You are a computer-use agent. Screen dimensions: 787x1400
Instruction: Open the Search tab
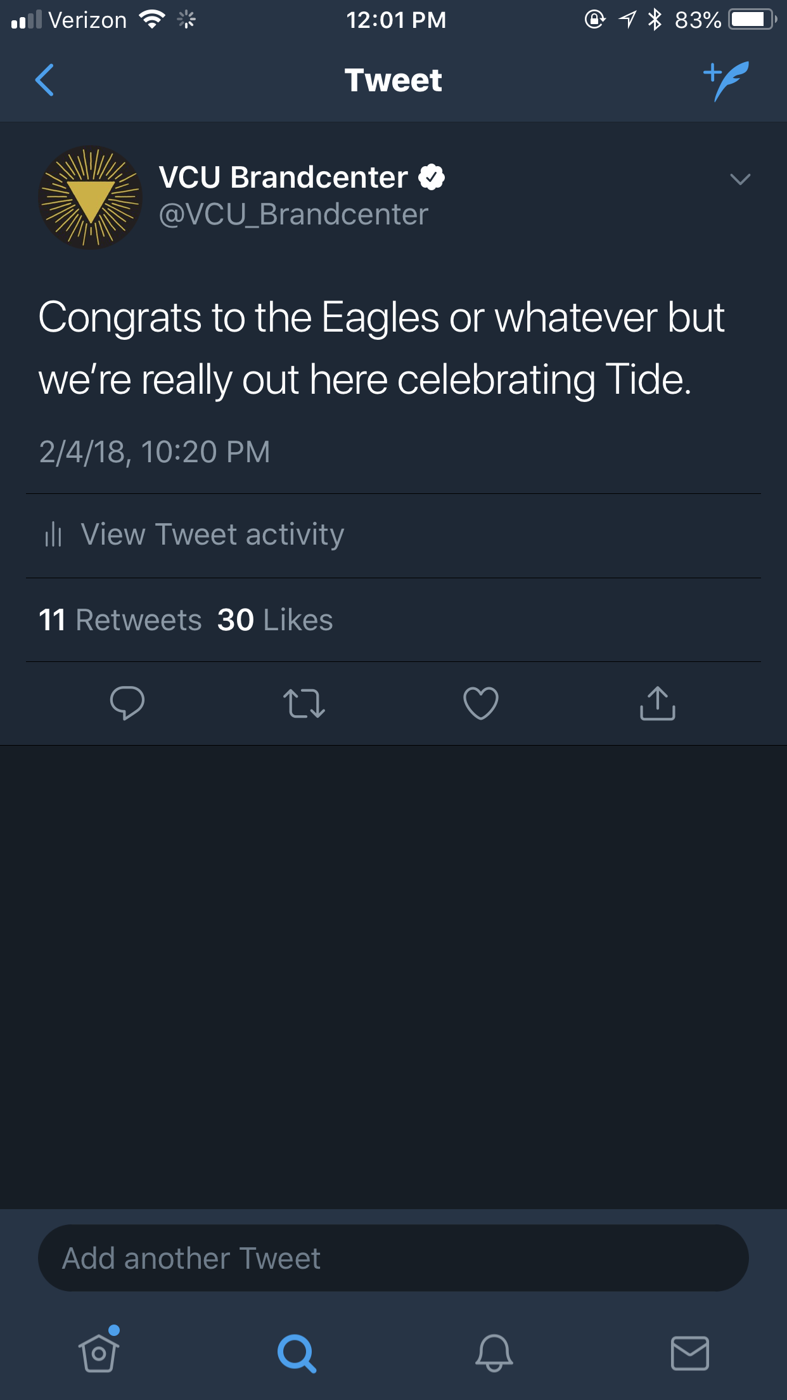pos(296,1352)
